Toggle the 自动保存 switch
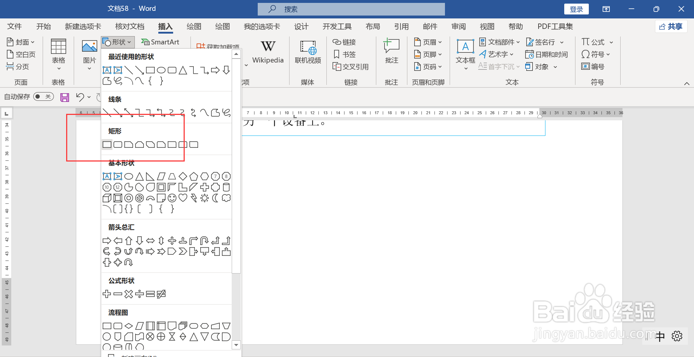 (x=43, y=96)
